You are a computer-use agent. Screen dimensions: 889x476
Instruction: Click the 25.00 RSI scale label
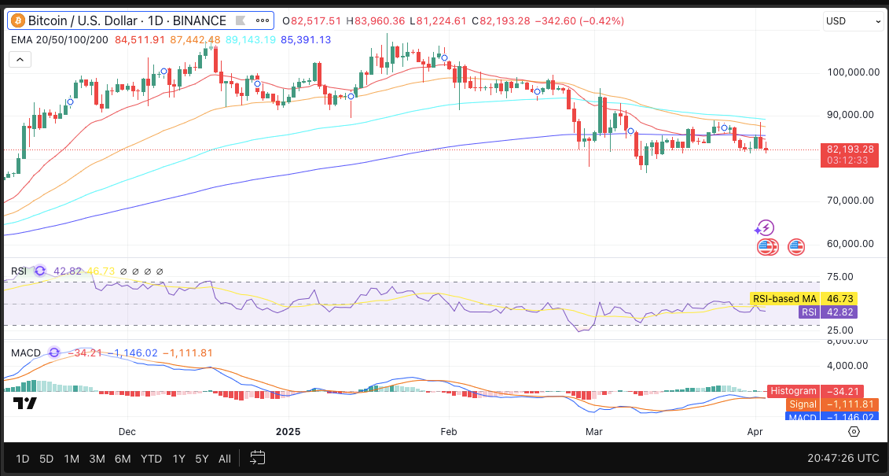tap(840, 330)
